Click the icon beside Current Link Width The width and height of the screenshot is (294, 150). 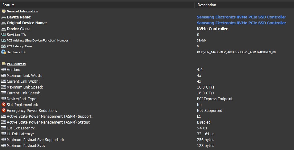(x=4, y=81)
